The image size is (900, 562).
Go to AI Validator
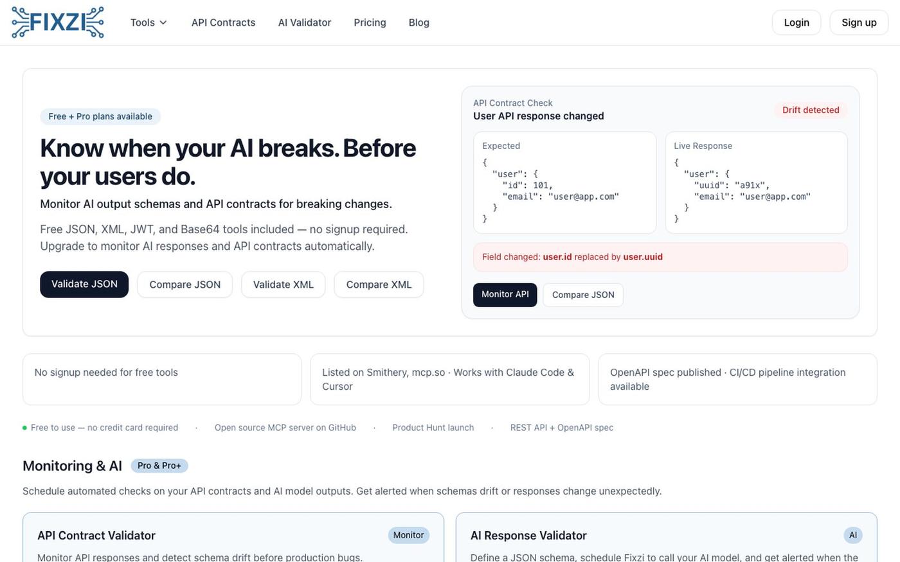[x=305, y=22]
